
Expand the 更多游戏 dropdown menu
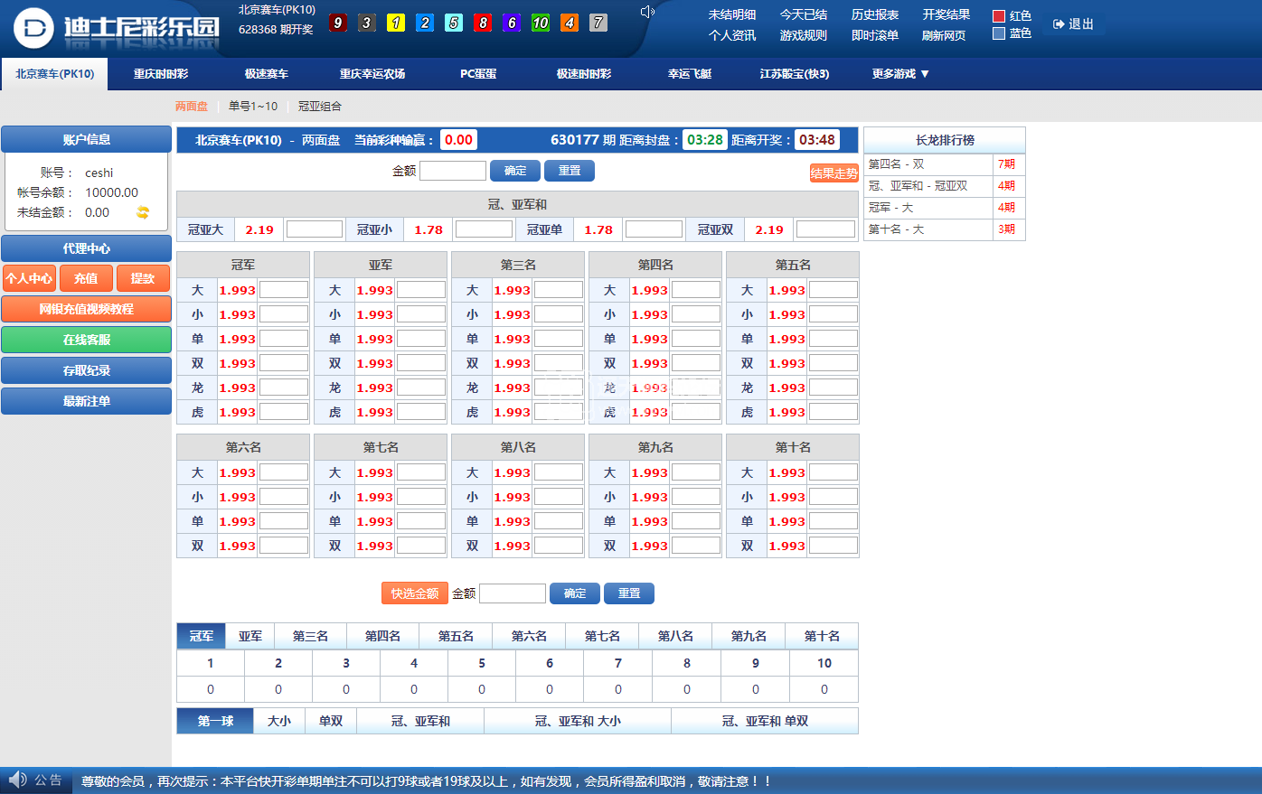tap(900, 74)
